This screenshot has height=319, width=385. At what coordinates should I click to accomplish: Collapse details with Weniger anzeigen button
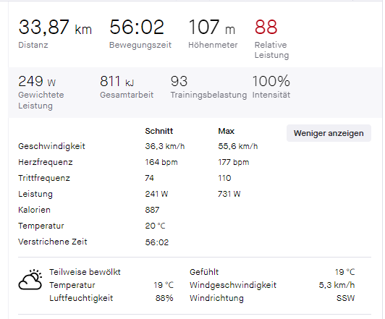pos(329,133)
